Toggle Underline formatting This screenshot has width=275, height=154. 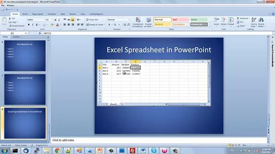tap(37, 25)
